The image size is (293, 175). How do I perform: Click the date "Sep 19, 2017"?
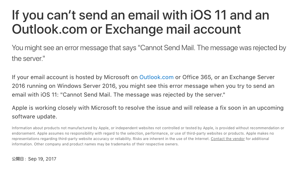tap(42, 159)
